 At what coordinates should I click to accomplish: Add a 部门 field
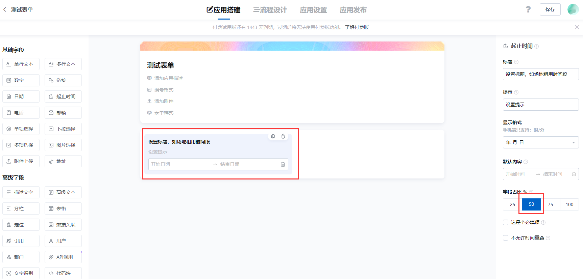pos(21,257)
